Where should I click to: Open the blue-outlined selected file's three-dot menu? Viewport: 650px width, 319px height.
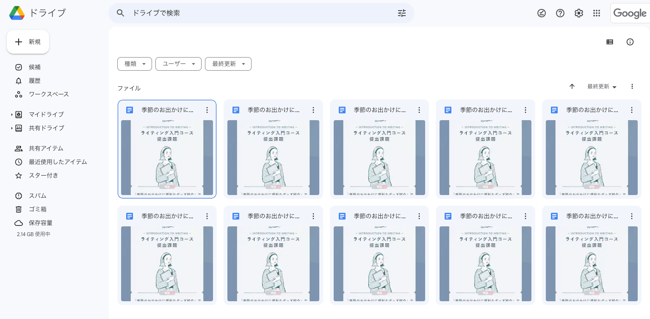[x=207, y=110]
